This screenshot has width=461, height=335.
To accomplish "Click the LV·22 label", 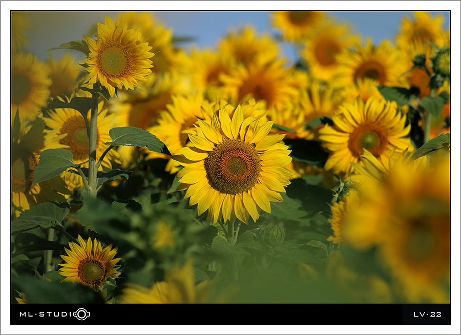I will click(427, 315).
